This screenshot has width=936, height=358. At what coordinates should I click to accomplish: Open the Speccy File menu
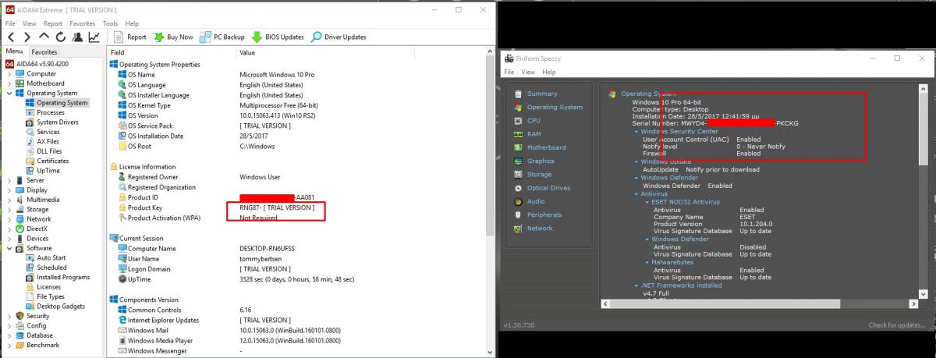coord(509,72)
